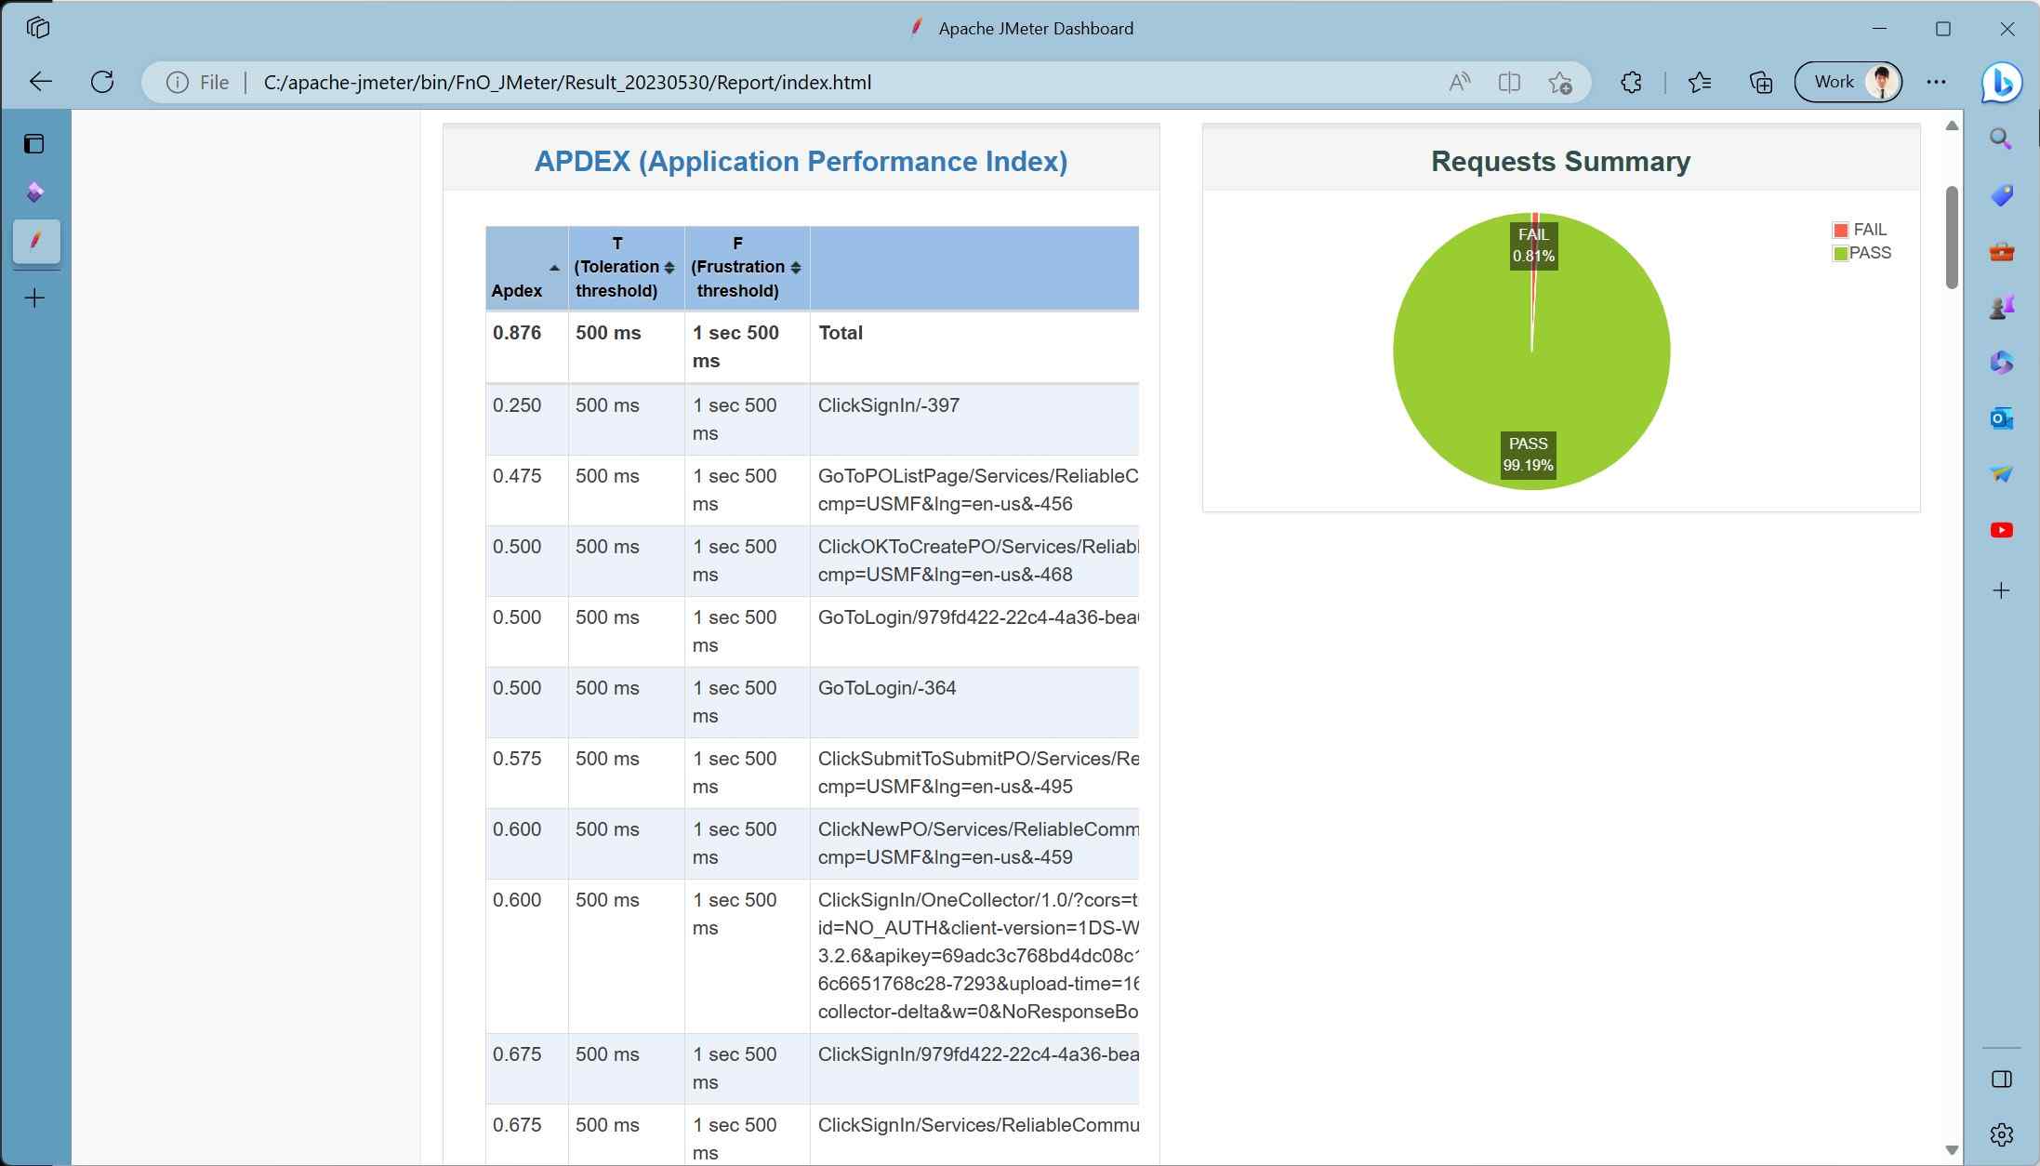Open sidebar Drop paper-plane icon
The height and width of the screenshot is (1166, 2040).
(x=2001, y=474)
